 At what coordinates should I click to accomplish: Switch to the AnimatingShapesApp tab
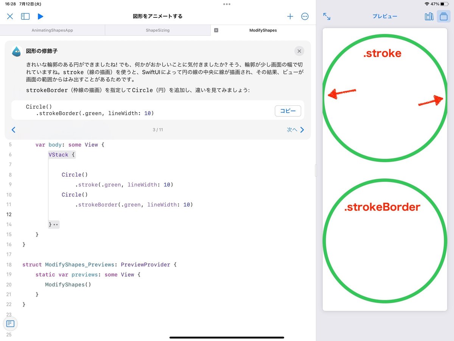tap(52, 30)
